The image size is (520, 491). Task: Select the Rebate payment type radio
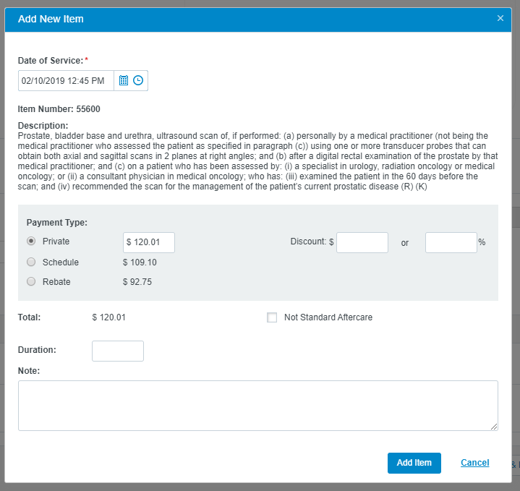point(31,281)
